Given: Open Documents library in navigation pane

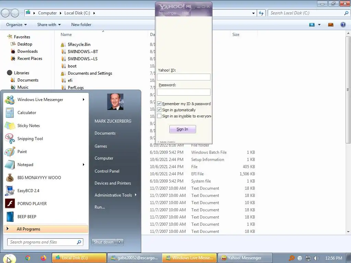Looking at the screenshot, I should click(28, 80).
